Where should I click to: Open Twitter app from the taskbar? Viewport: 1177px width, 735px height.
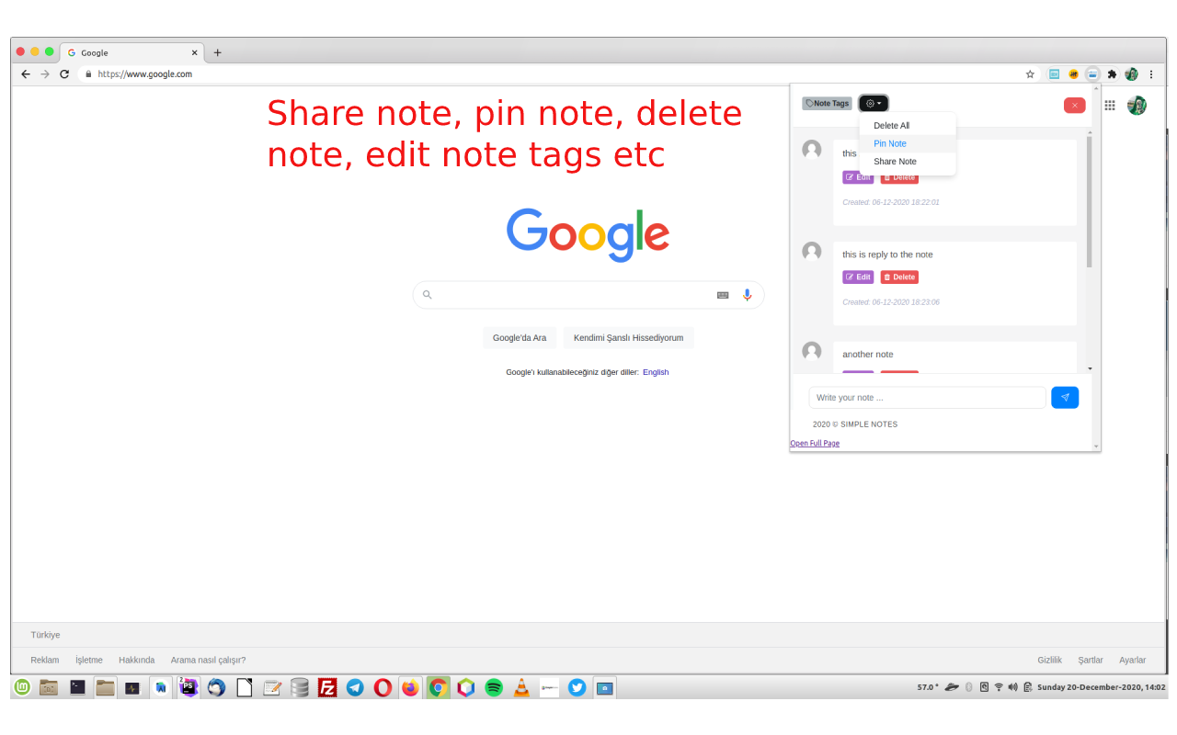tap(577, 687)
